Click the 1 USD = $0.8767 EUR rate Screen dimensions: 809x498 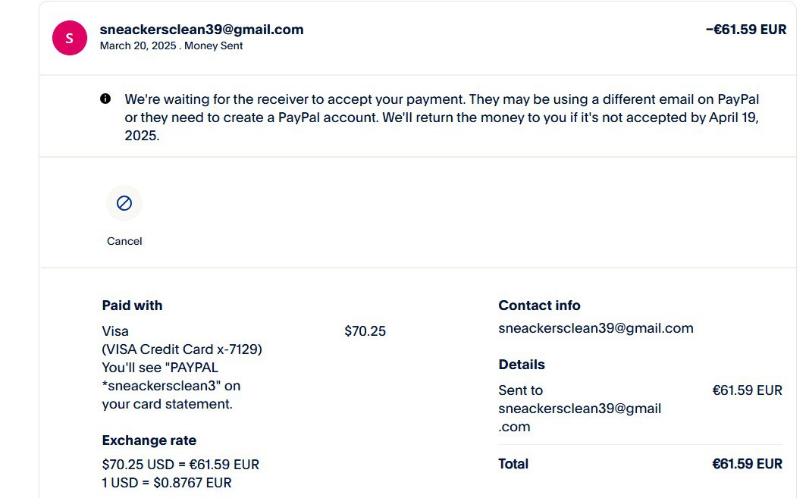click(x=167, y=483)
